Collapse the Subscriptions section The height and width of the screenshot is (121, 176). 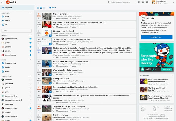point(30,76)
